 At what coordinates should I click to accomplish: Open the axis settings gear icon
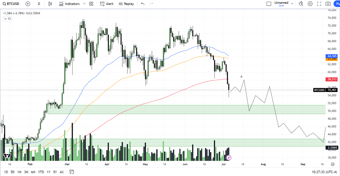332,164
